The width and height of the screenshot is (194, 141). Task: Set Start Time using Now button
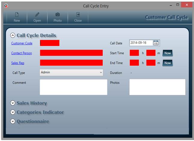tap(168, 53)
